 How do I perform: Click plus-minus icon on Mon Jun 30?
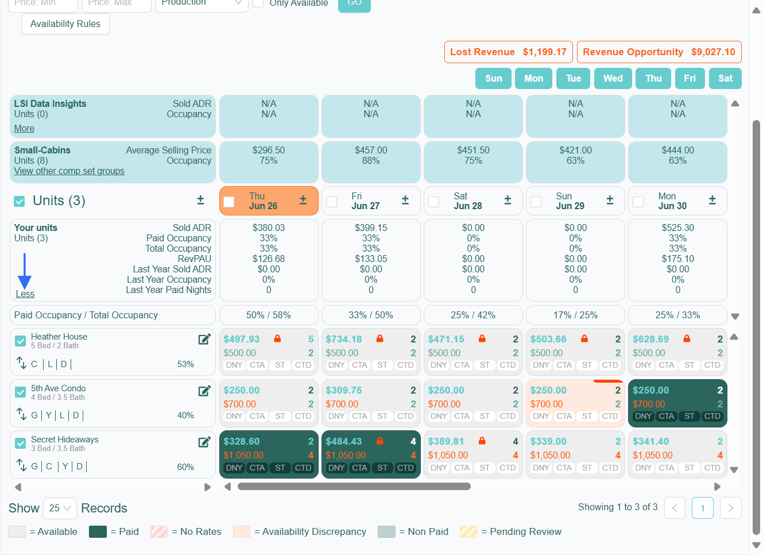pyautogui.click(x=712, y=200)
